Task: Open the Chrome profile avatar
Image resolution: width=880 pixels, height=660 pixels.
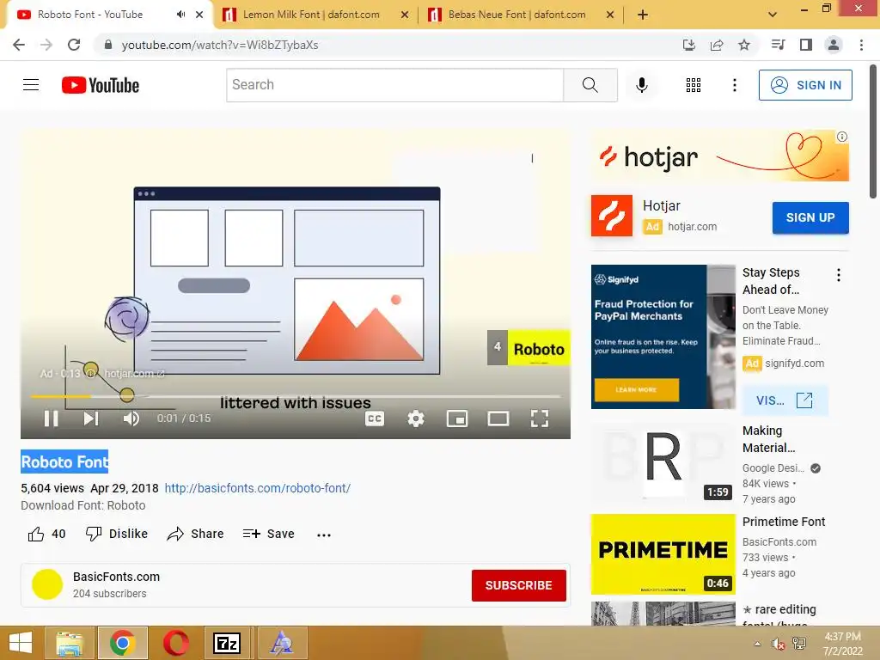Action: click(x=834, y=45)
